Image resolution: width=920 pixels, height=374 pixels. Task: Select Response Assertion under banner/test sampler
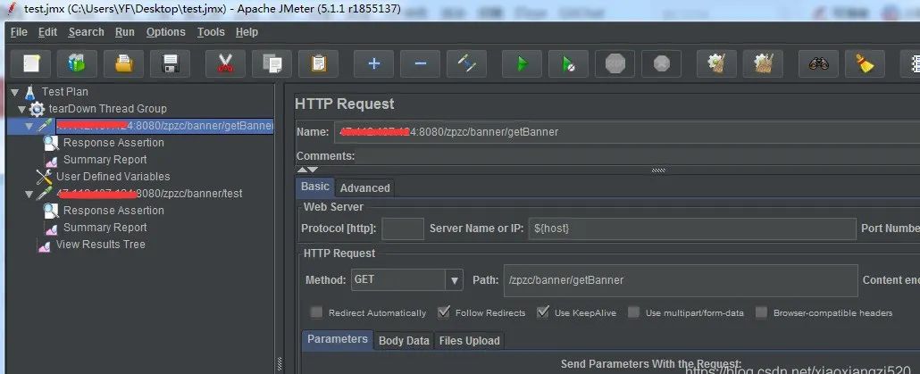pos(113,211)
